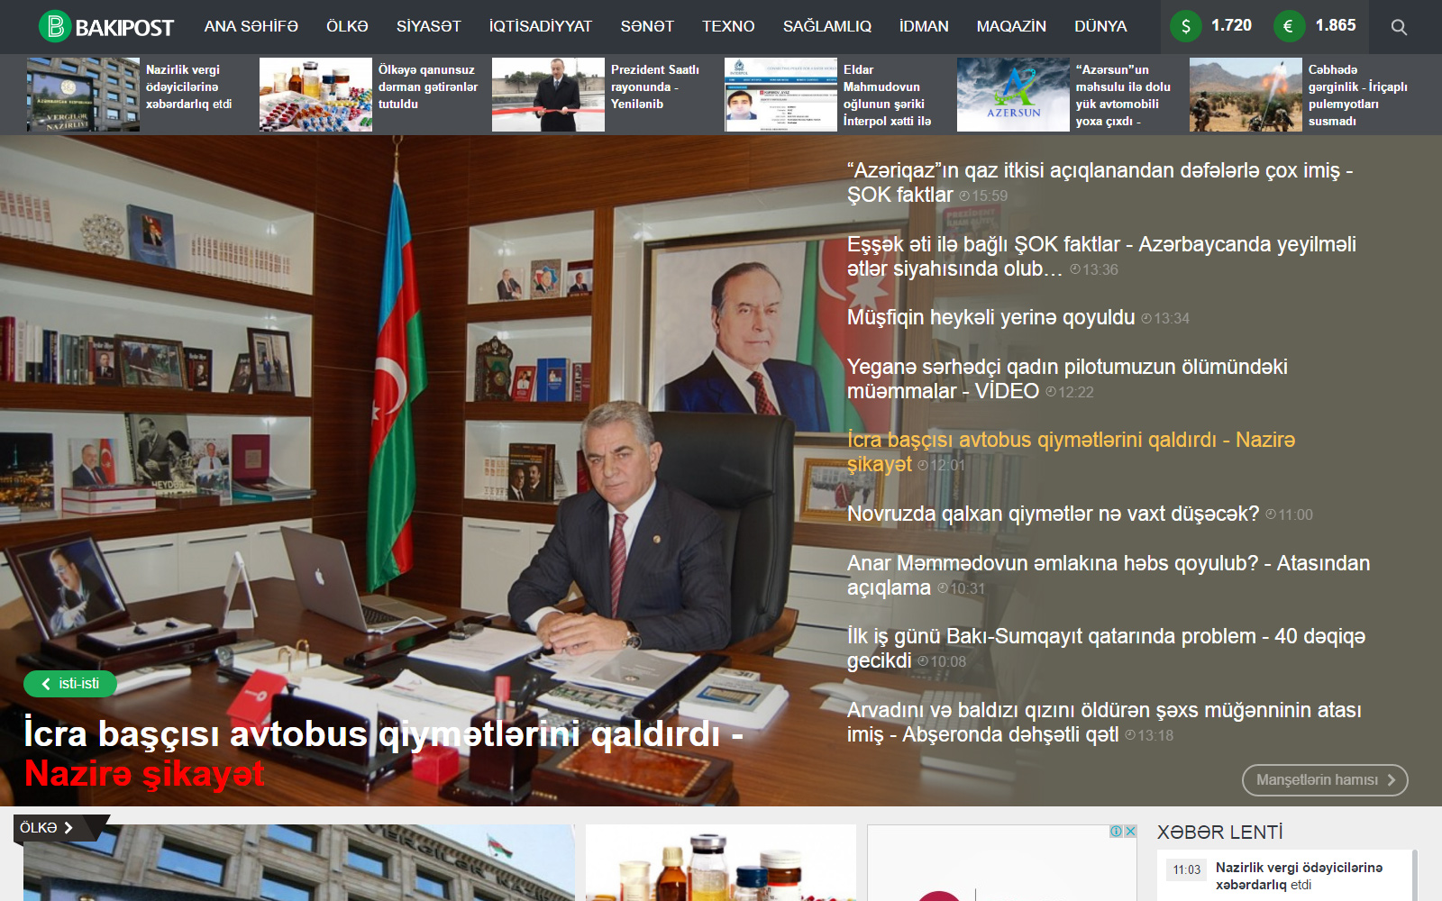Image resolution: width=1442 pixels, height=901 pixels.
Task: Click the ad info icon
Action: (x=1116, y=832)
